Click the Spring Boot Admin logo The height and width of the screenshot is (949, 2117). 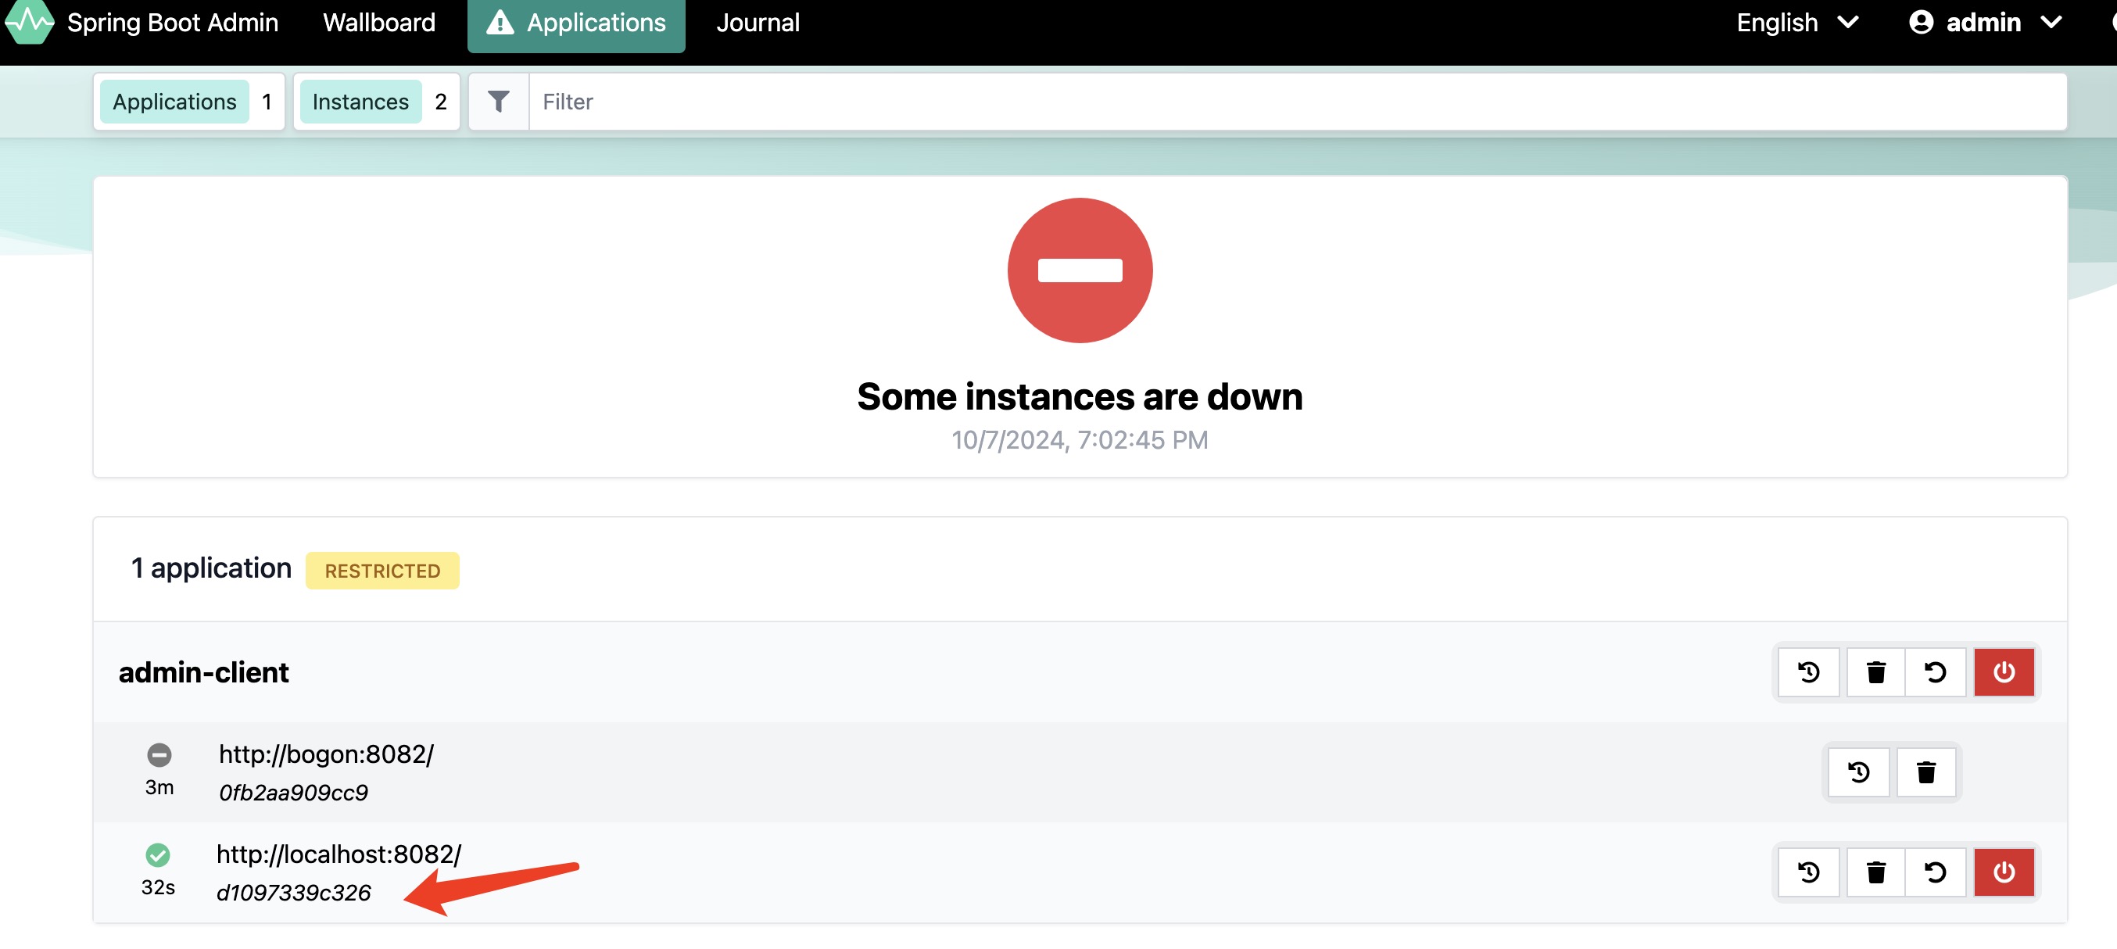coord(30,22)
